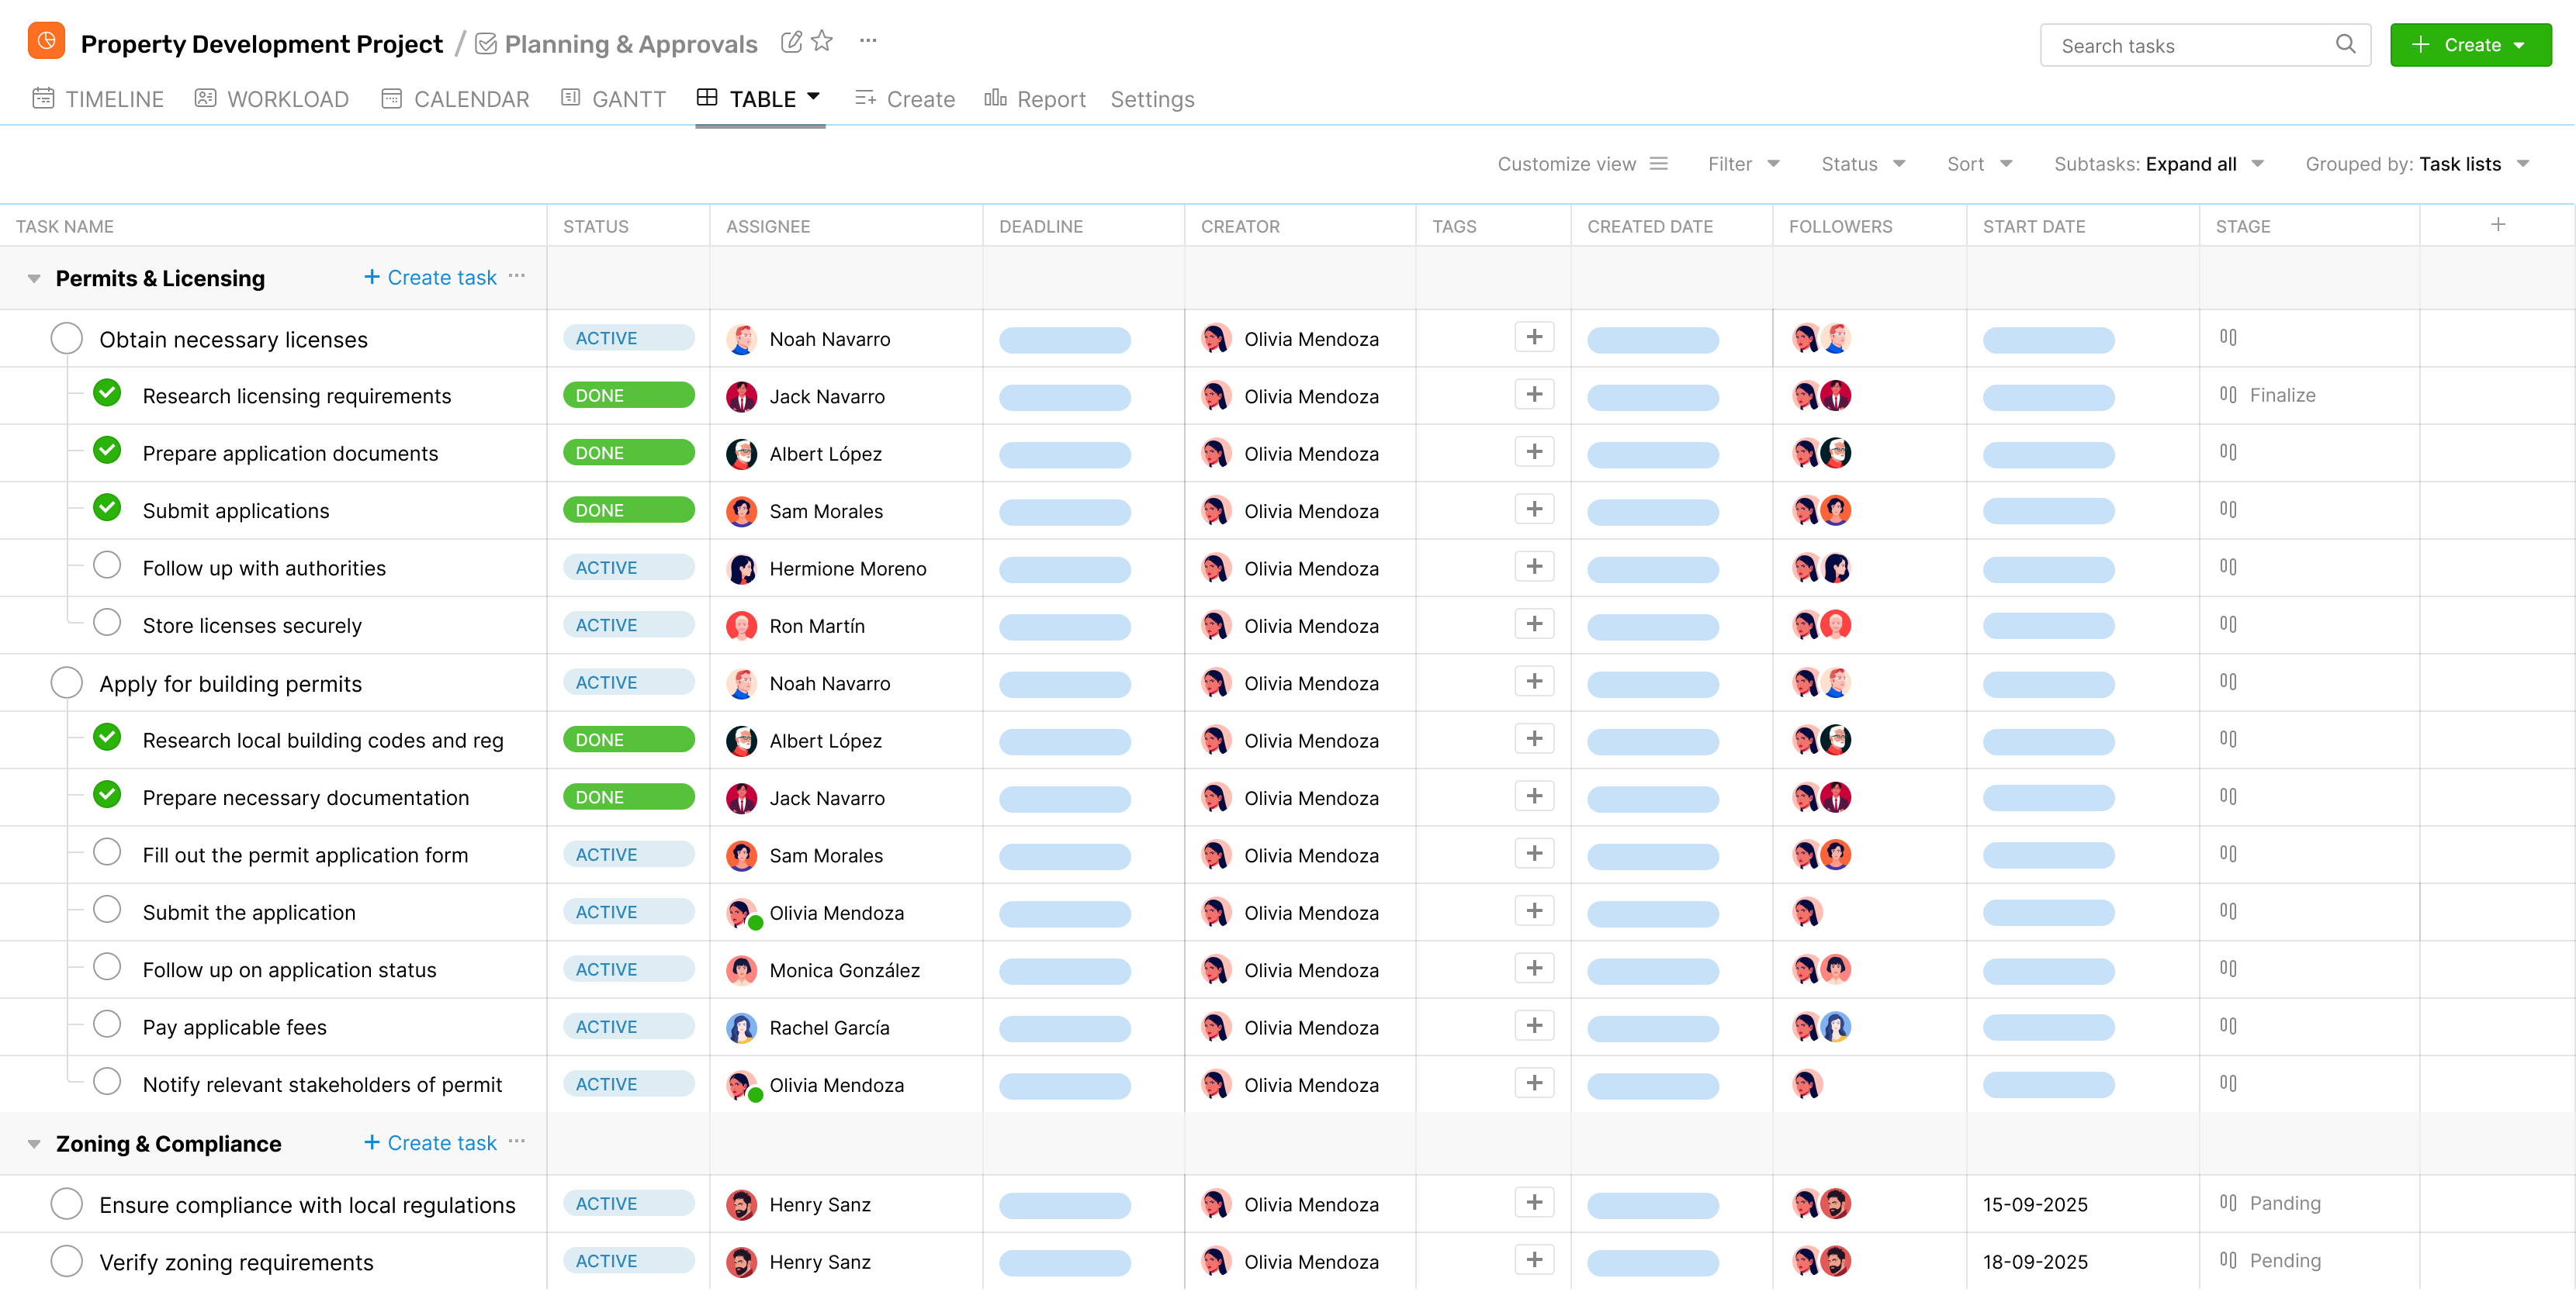This screenshot has height=1292, width=2576.
Task: Uncheck the done mark on Submit applications
Action: tap(107, 508)
